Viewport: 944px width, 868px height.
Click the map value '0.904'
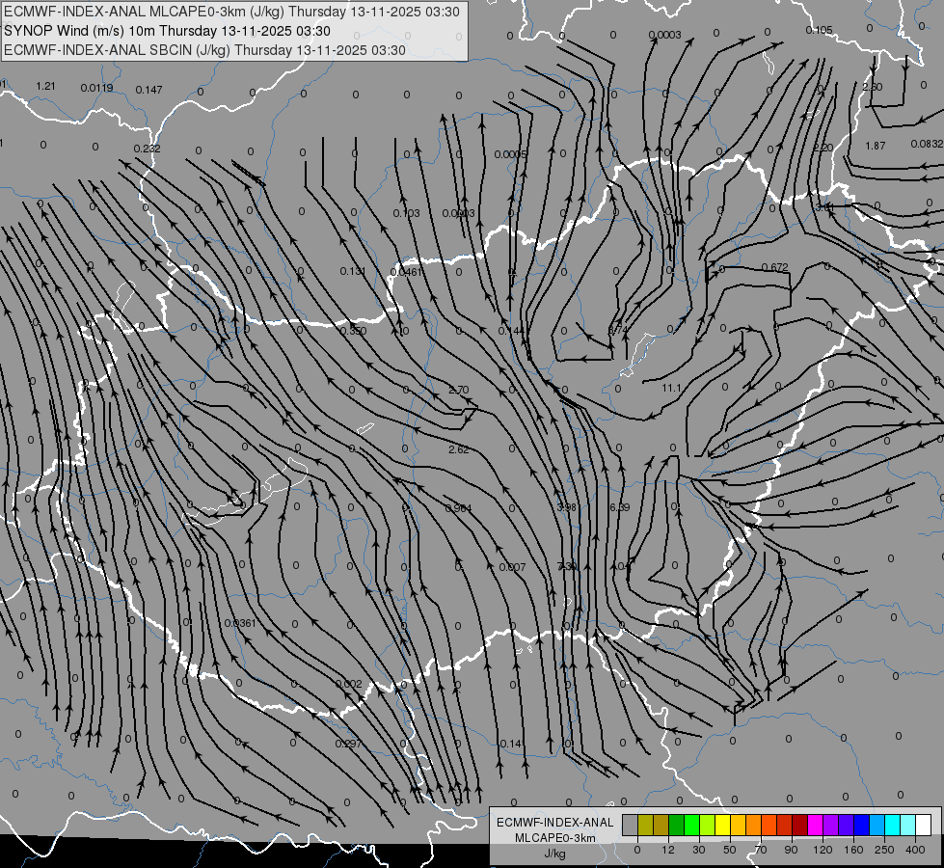point(459,508)
